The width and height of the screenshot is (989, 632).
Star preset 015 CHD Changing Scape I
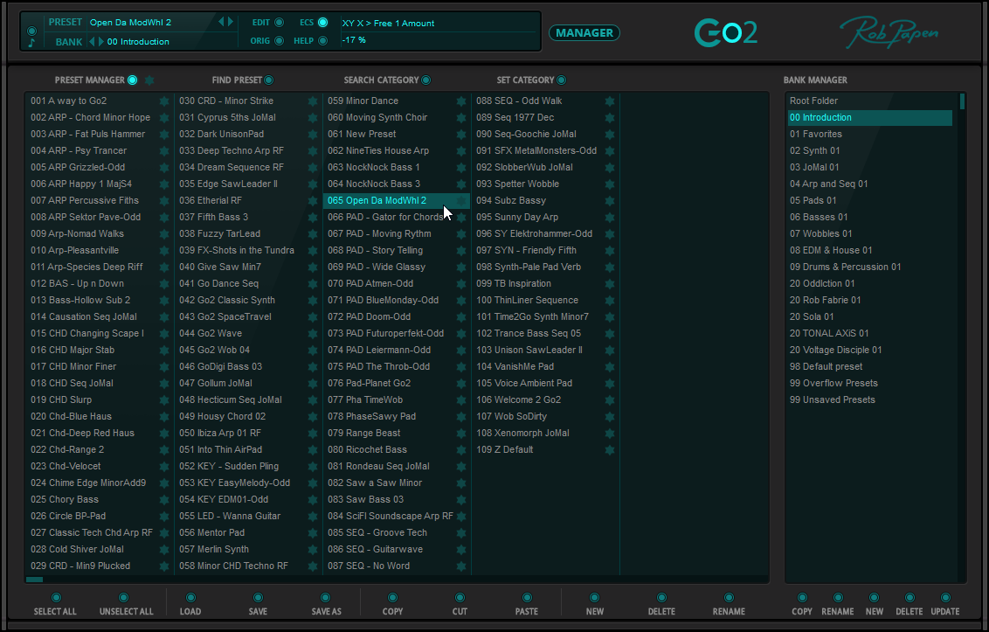pos(164,333)
